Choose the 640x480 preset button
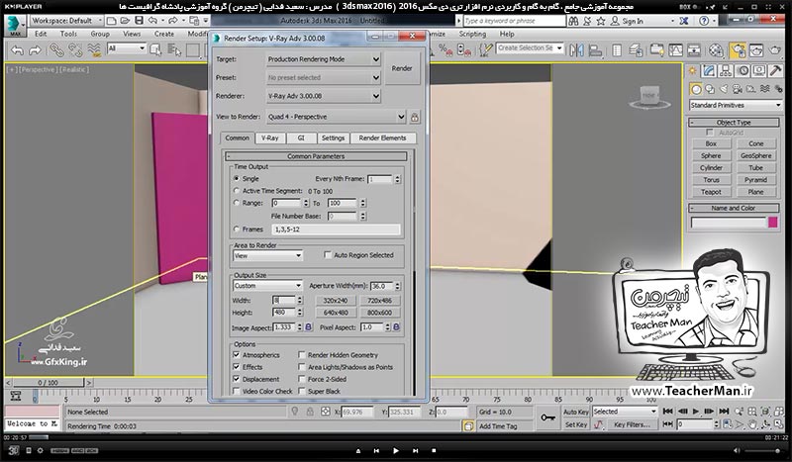792x462 pixels. [336, 313]
